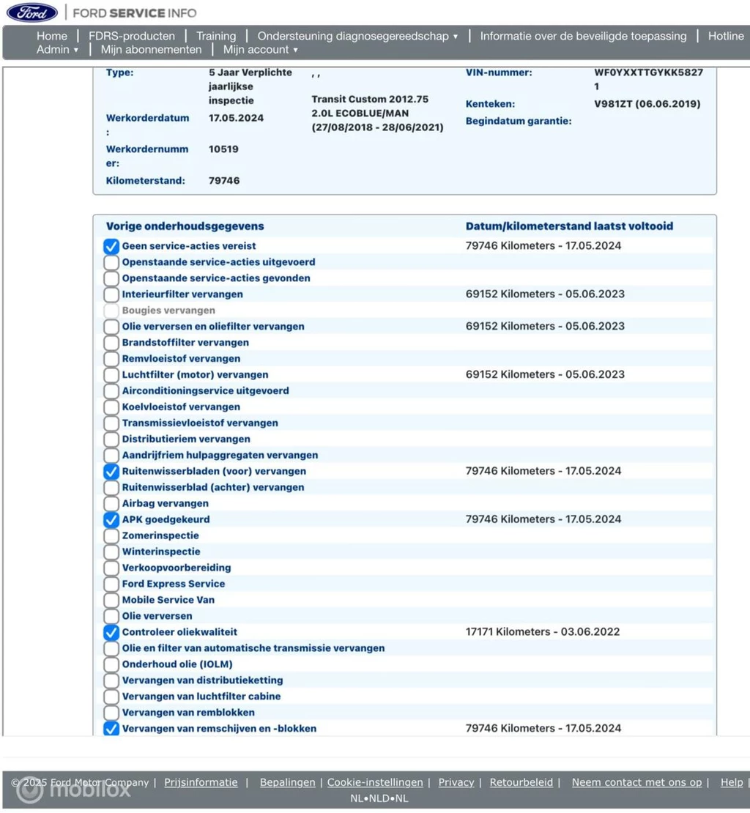Select Transmissievloeistof vervangen checkbox
Screen dimensions: 750x813
[111, 423]
